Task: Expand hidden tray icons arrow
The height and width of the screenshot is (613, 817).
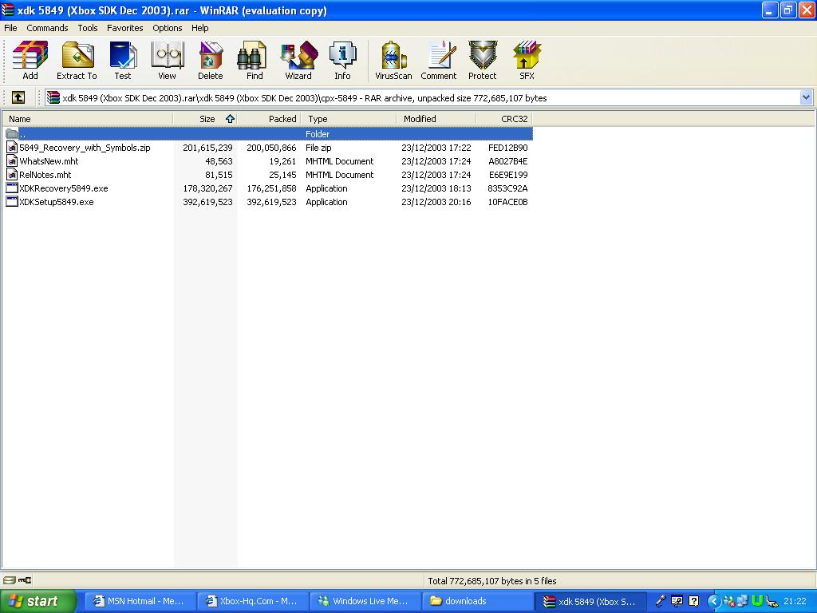Action: [x=713, y=602]
